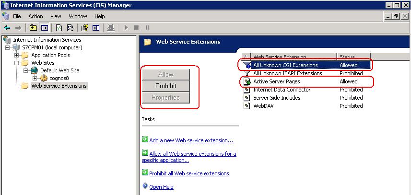Click Prohibit all Web service extensions link
Image resolution: width=411 pixels, height=195 pixels.
pyautogui.click(x=189, y=173)
